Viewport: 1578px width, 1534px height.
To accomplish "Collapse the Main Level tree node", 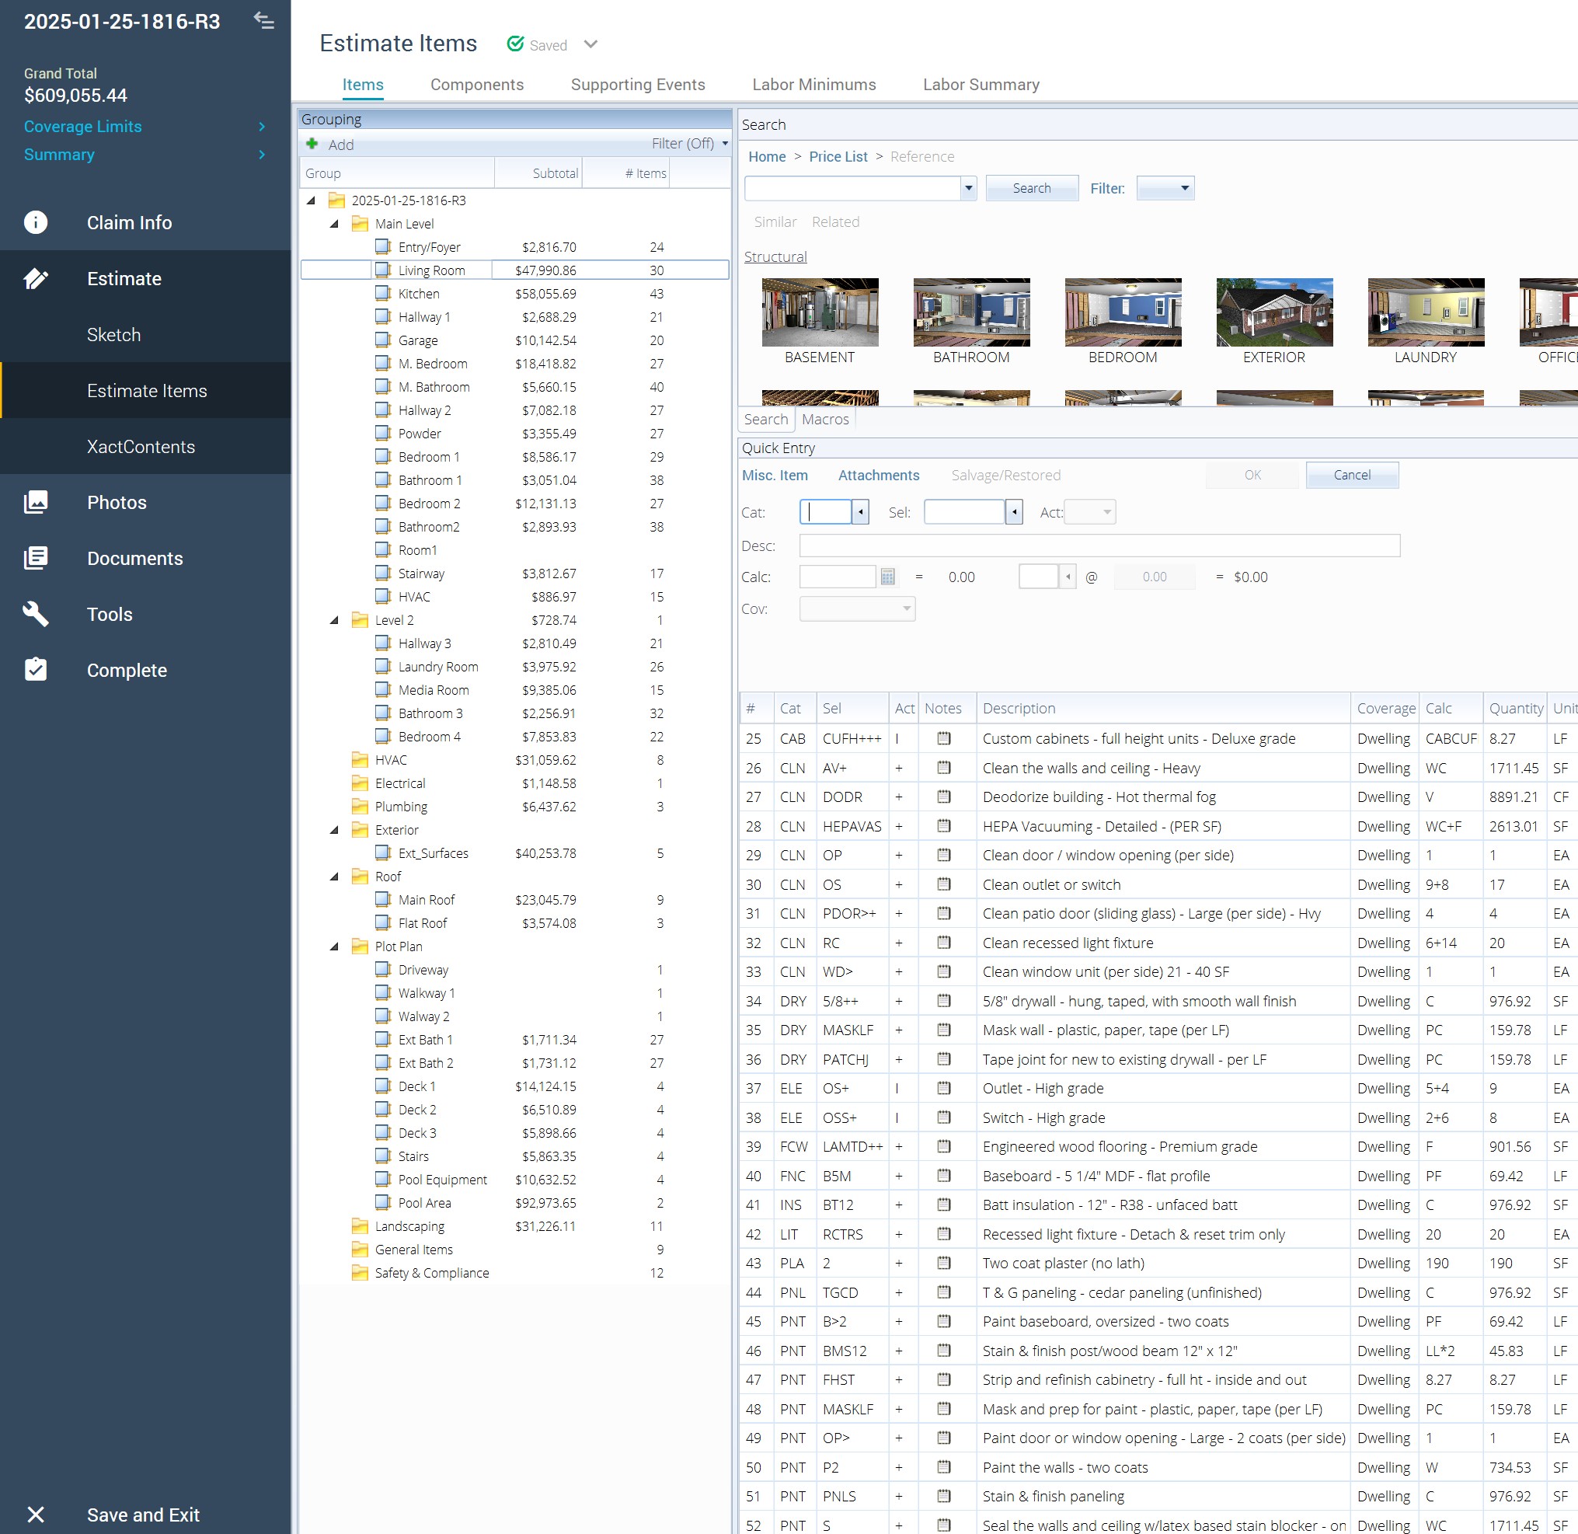I will click(334, 224).
